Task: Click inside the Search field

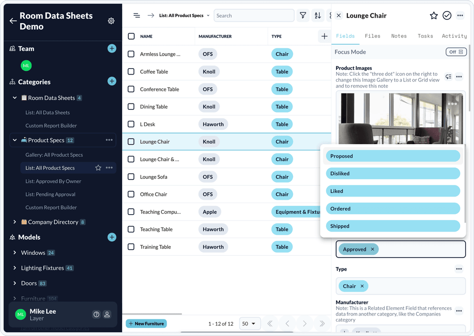Action: tap(254, 15)
